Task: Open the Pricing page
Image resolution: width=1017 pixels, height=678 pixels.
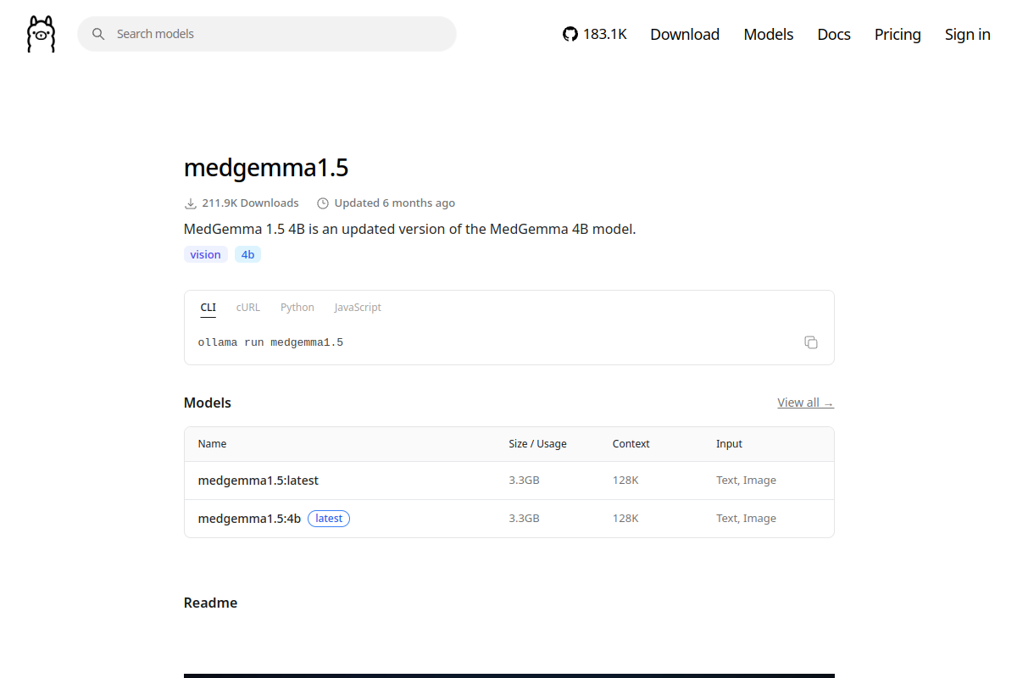Action: click(898, 34)
